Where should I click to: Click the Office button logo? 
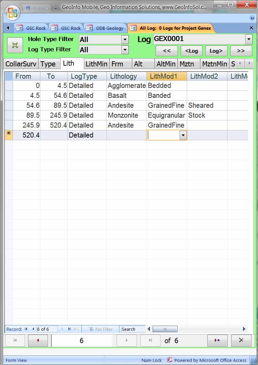(12, 13)
